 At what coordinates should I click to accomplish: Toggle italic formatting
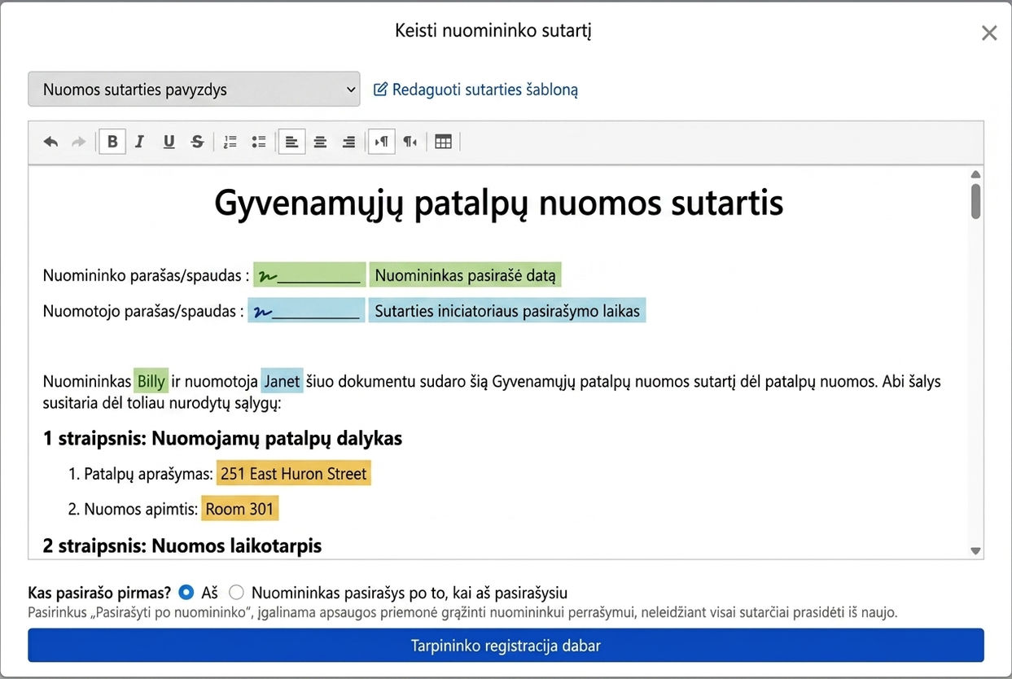(140, 142)
